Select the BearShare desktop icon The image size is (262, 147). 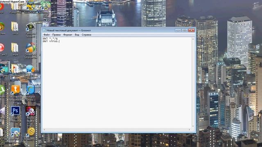(2, 28)
